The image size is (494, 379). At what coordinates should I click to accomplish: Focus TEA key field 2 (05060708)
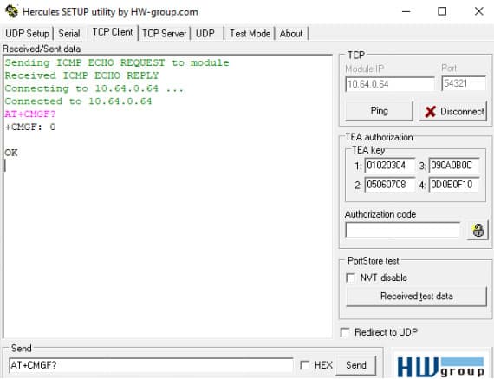pyautogui.click(x=390, y=184)
